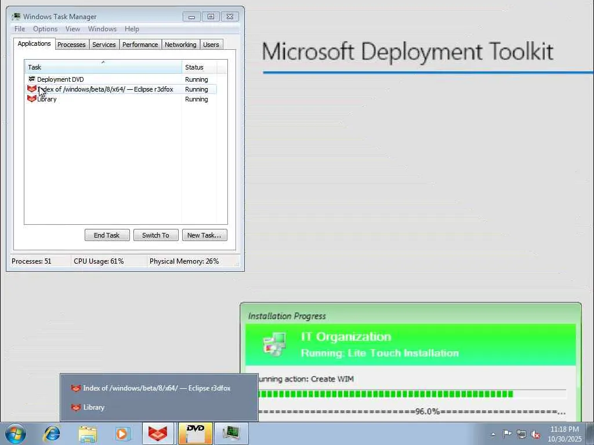Click Physical Memory: 26% in status bar

point(184,261)
